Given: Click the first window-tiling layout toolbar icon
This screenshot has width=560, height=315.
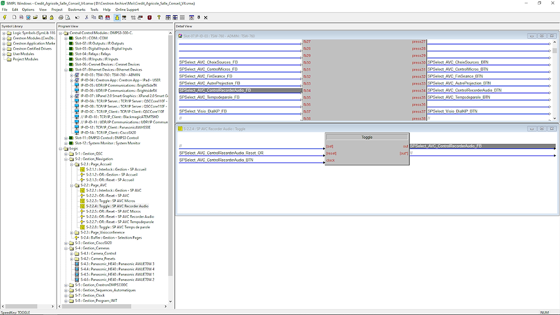Looking at the screenshot, I should [168, 17].
